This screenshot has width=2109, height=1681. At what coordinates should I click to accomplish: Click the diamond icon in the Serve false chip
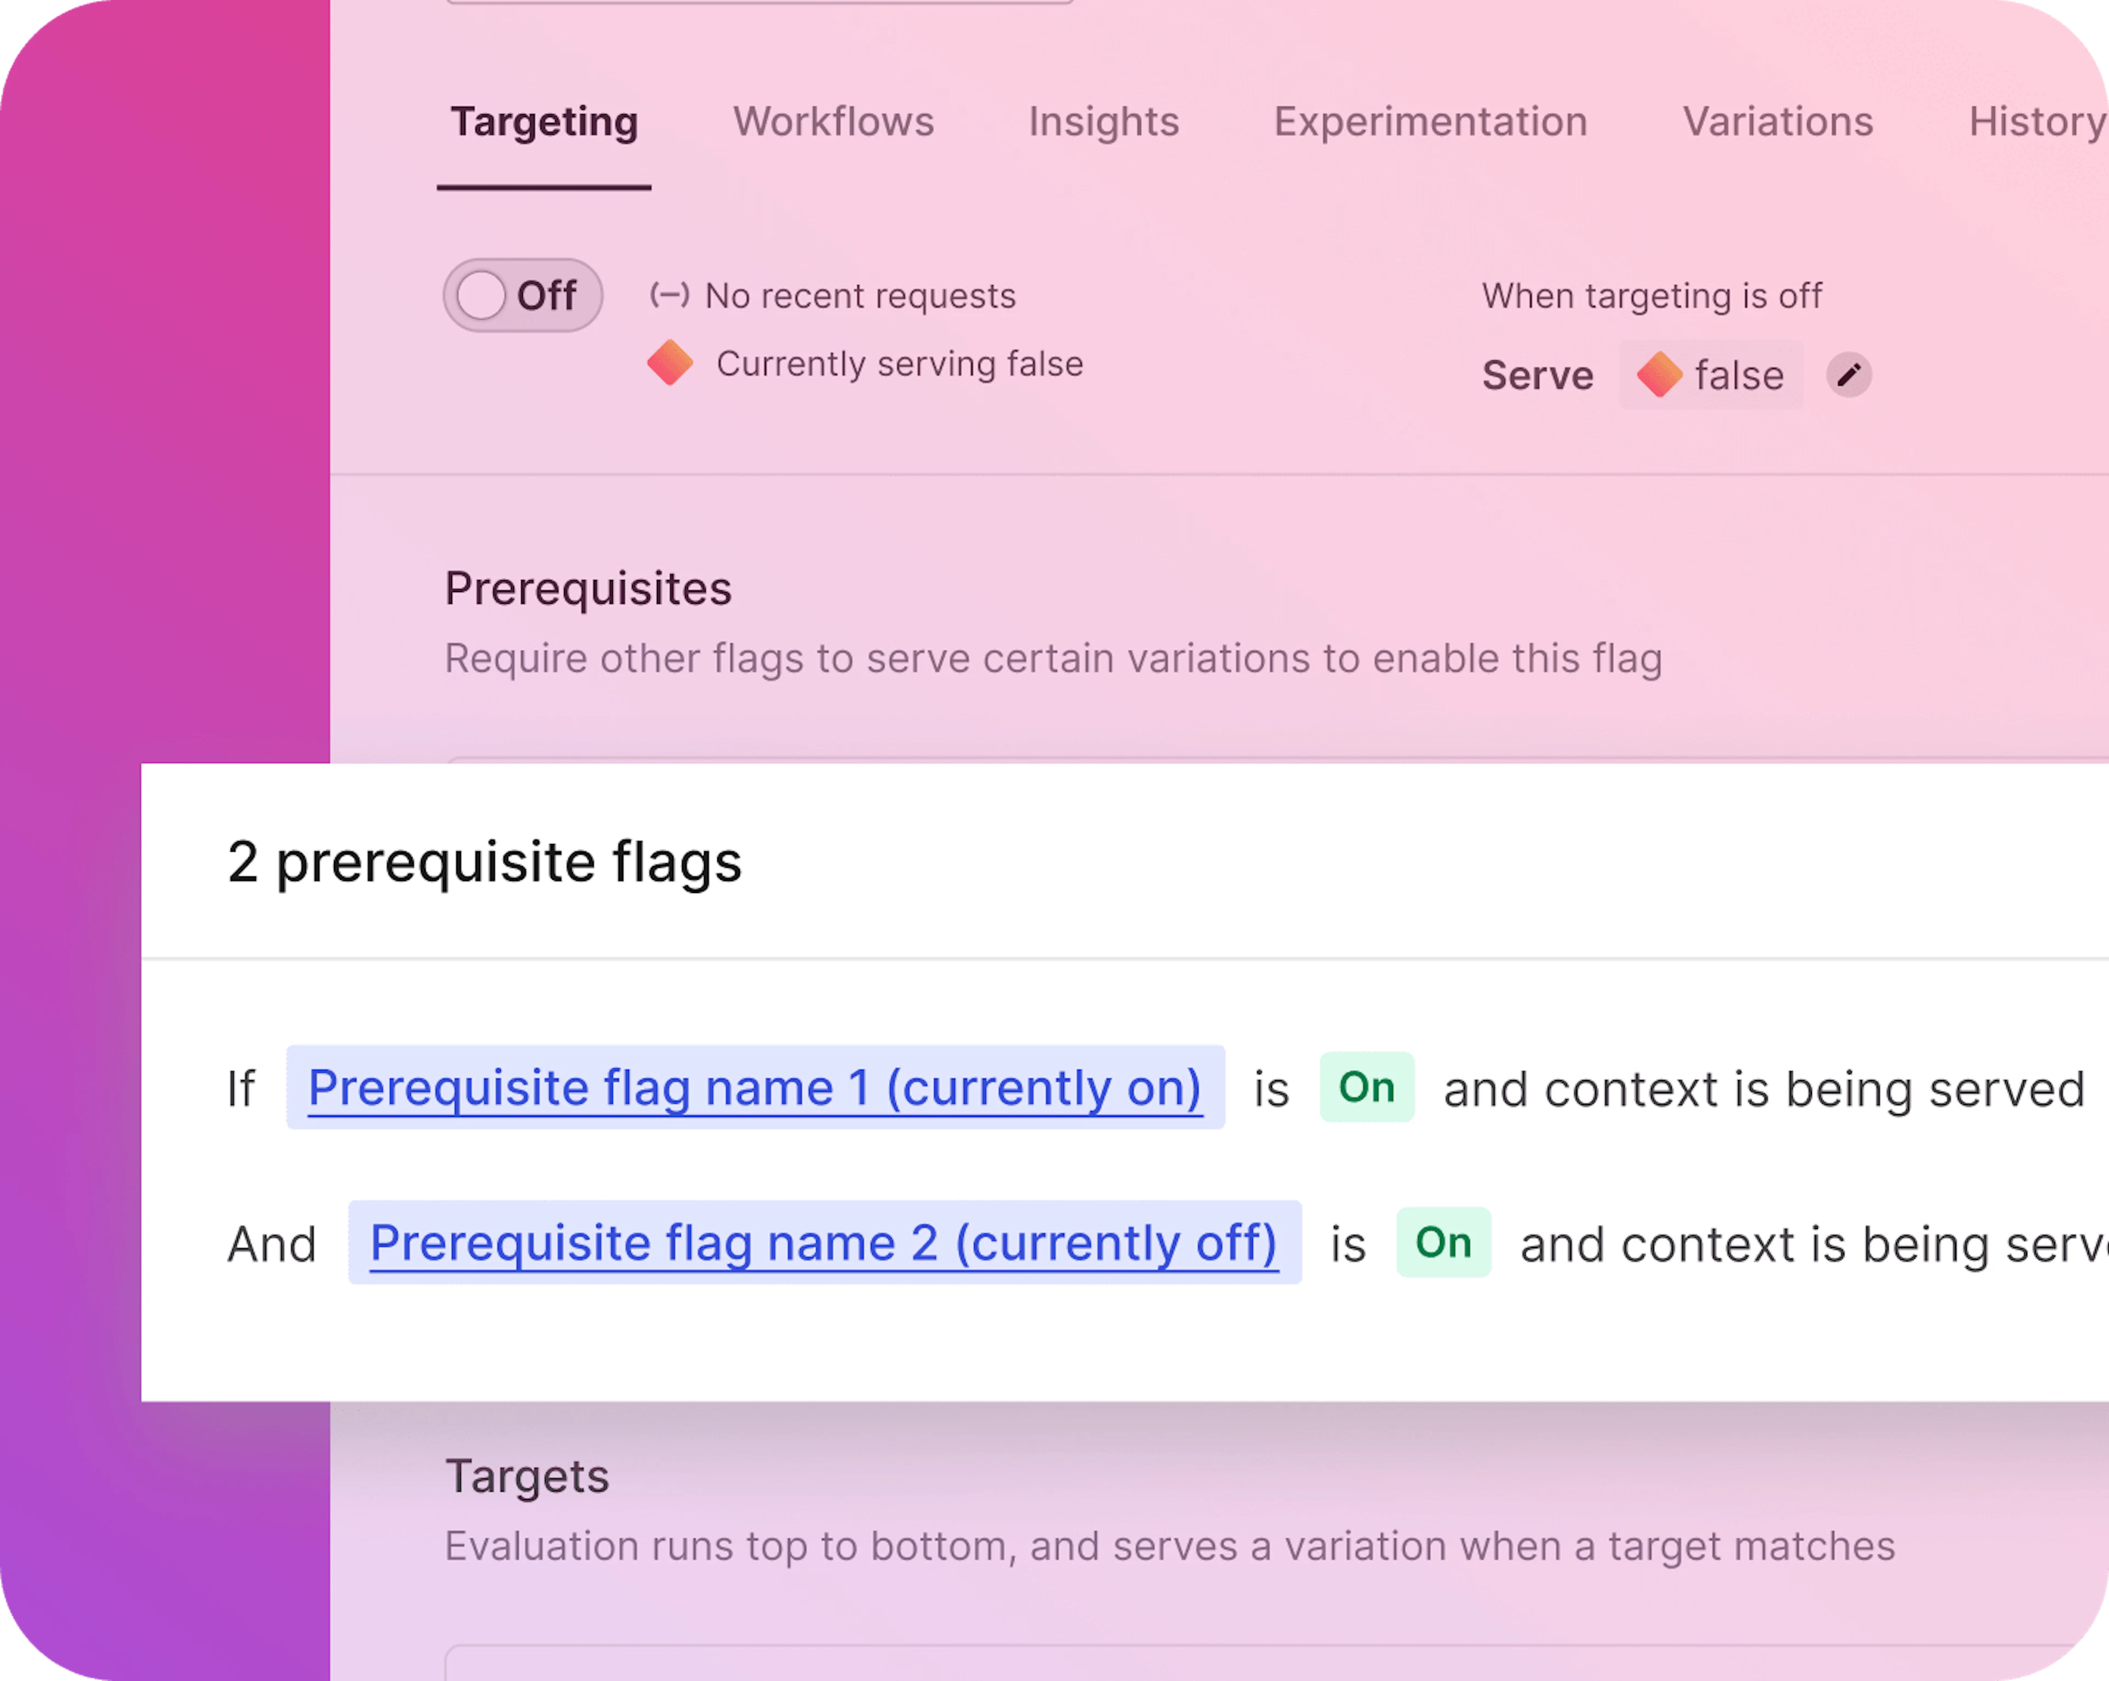(1659, 376)
